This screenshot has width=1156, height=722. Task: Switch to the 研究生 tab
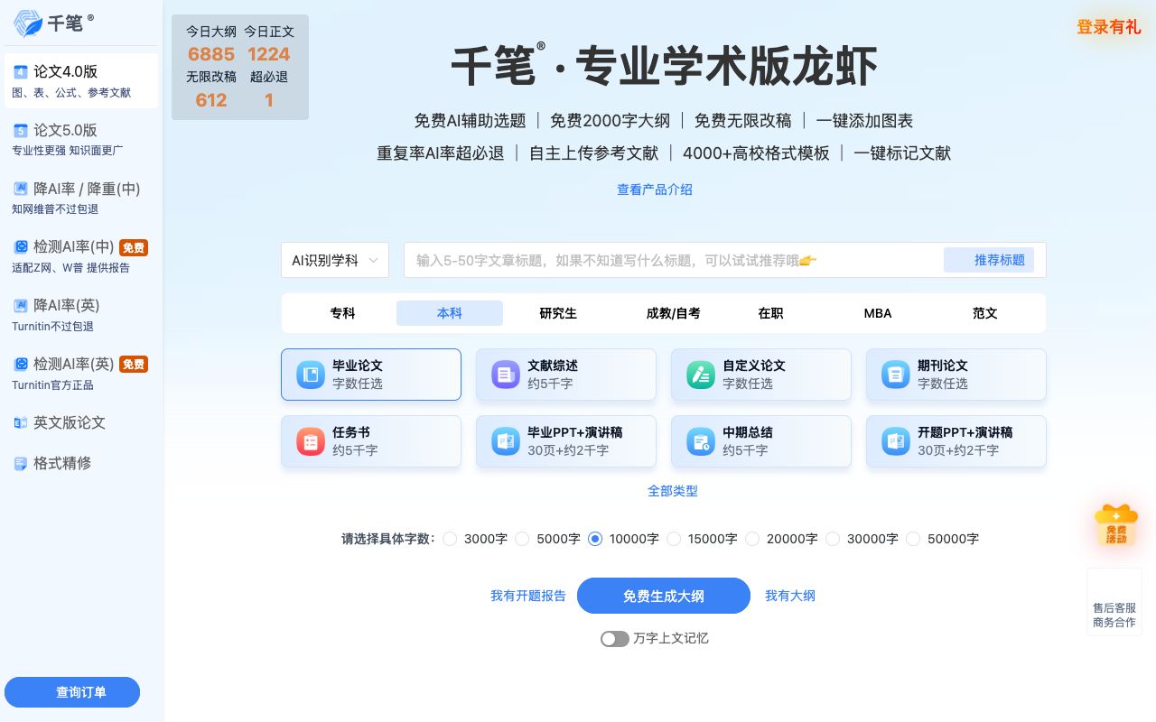558,313
